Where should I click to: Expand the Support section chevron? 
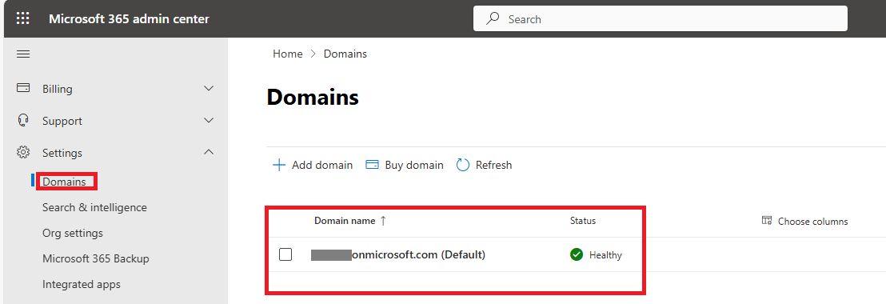click(x=209, y=121)
